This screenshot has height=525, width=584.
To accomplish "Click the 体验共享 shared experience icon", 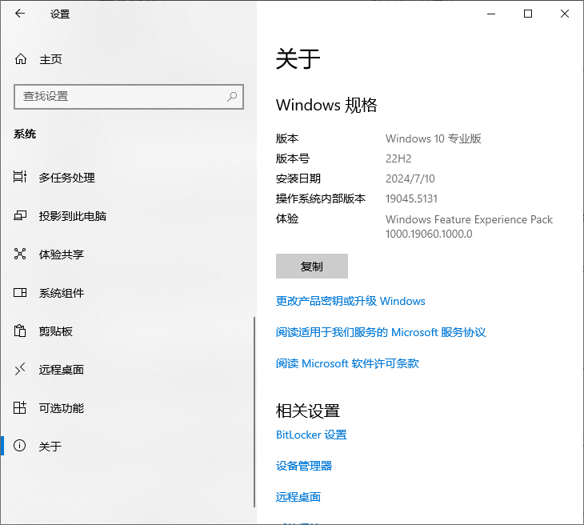I will point(21,254).
